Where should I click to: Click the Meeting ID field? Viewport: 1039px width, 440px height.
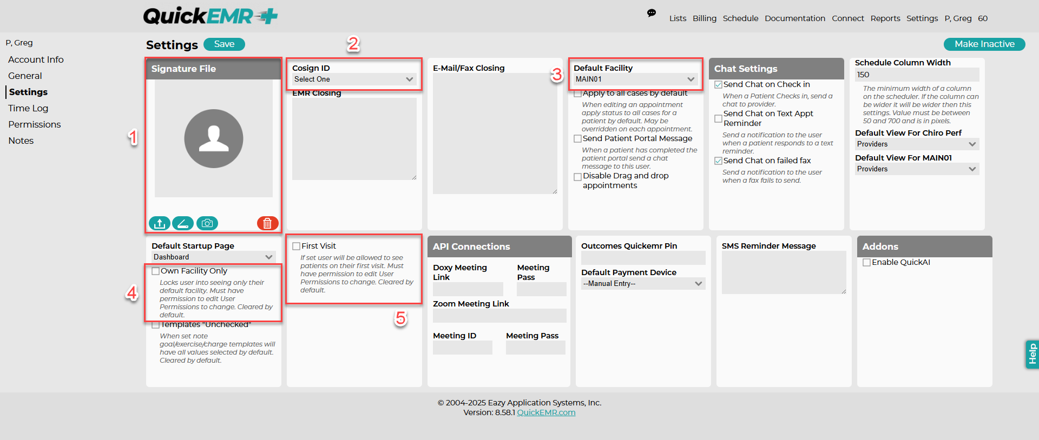(x=463, y=348)
